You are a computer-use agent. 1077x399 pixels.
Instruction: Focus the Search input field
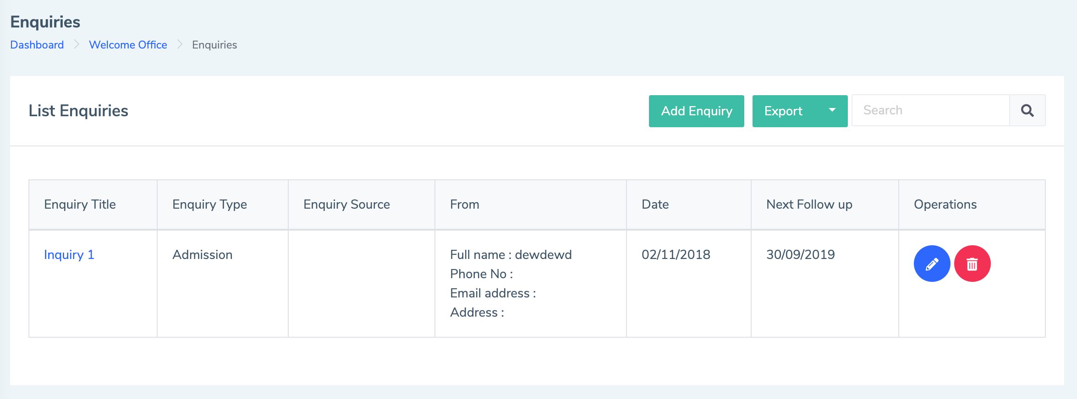point(930,110)
